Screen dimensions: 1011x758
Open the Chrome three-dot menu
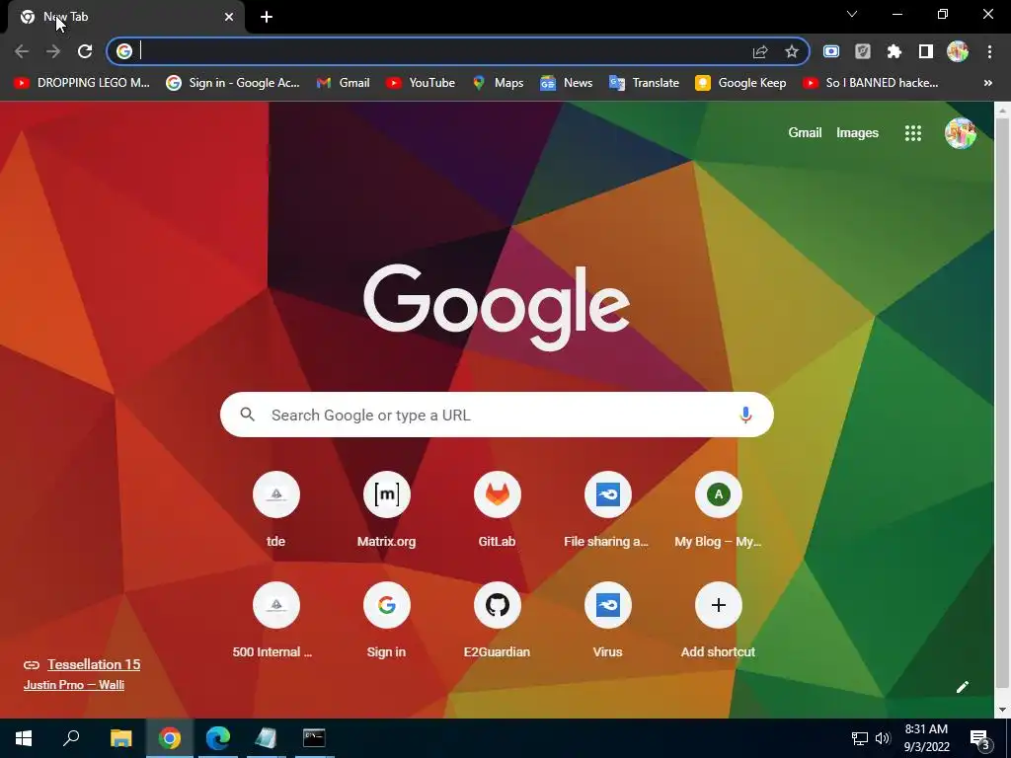[989, 51]
